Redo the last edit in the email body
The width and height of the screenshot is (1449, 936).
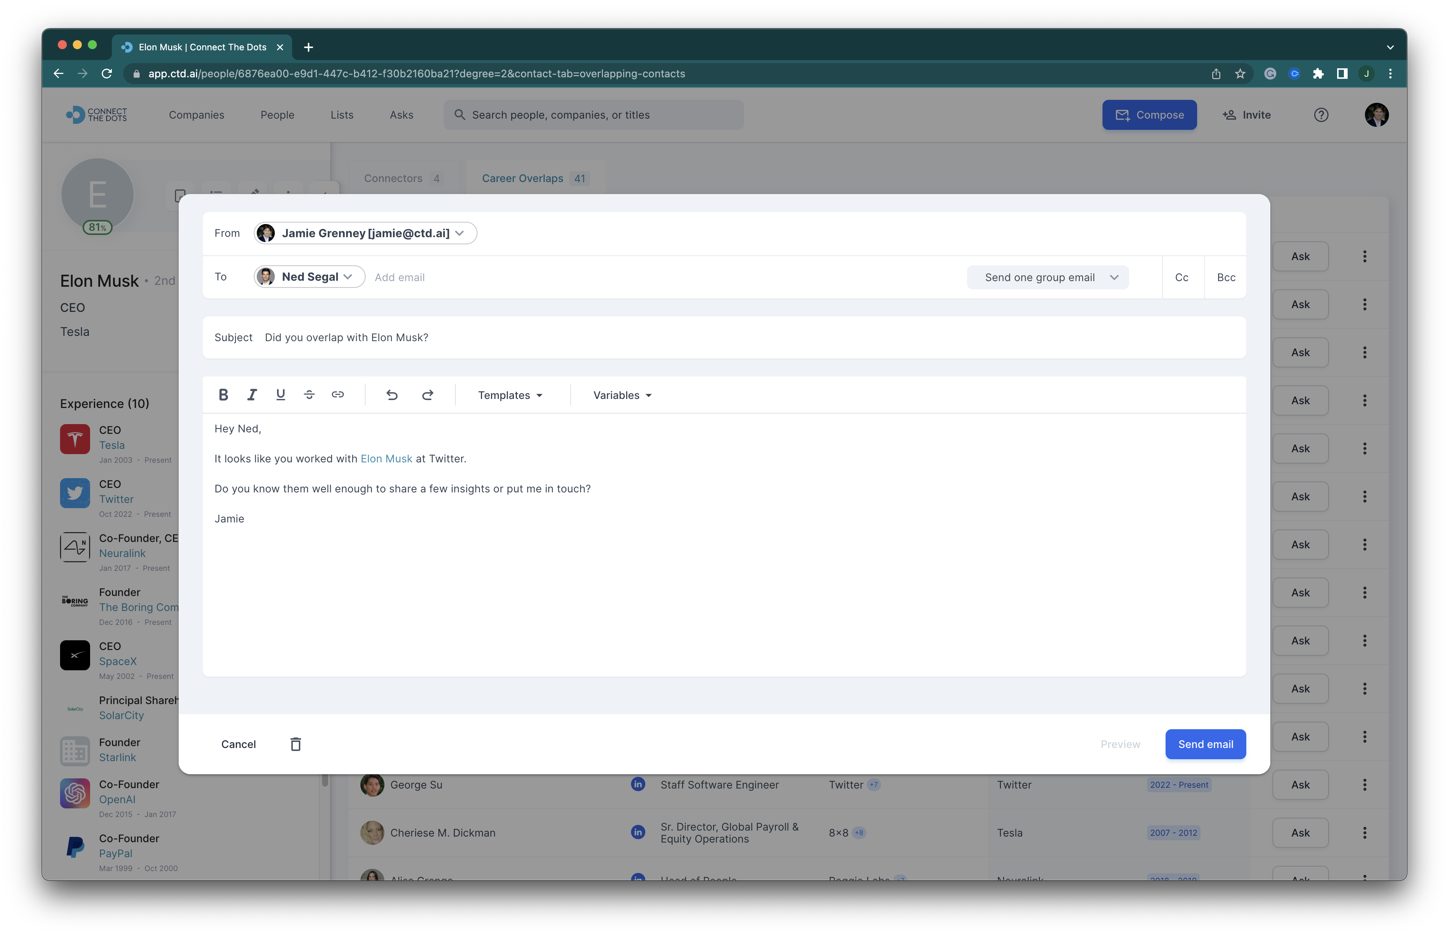[x=427, y=395]
